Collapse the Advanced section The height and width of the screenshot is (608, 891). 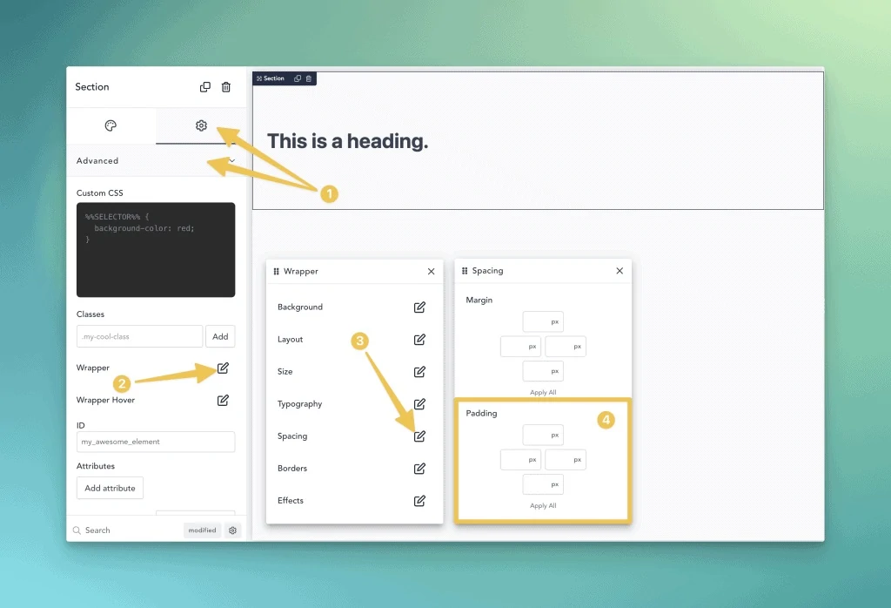(x=231, y=161)
